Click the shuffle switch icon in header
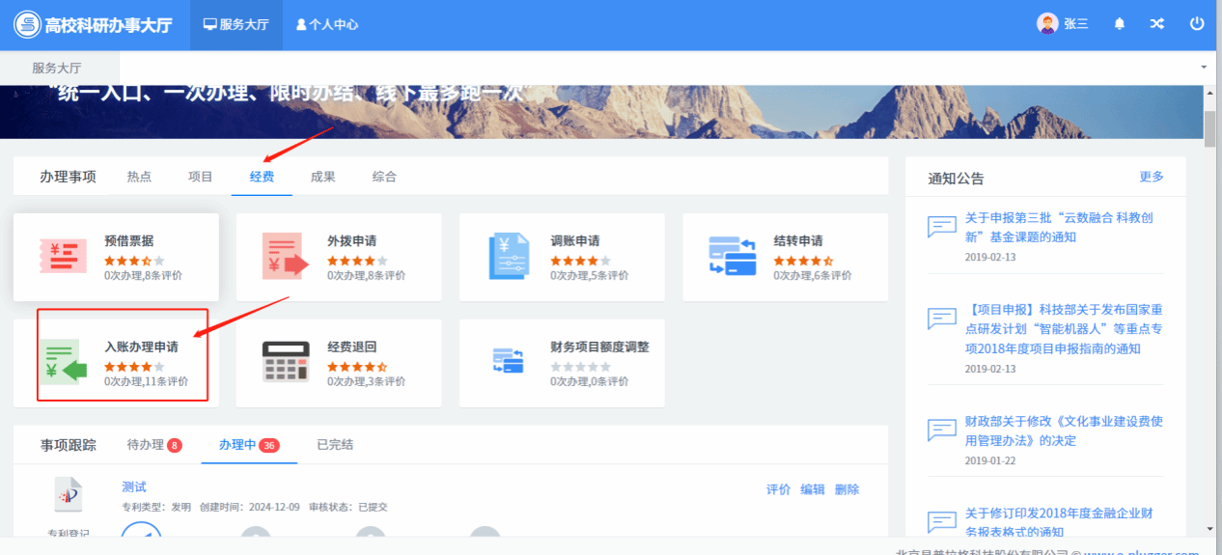The width and height of the screenshot is (1222, 555). point(1156,24)
